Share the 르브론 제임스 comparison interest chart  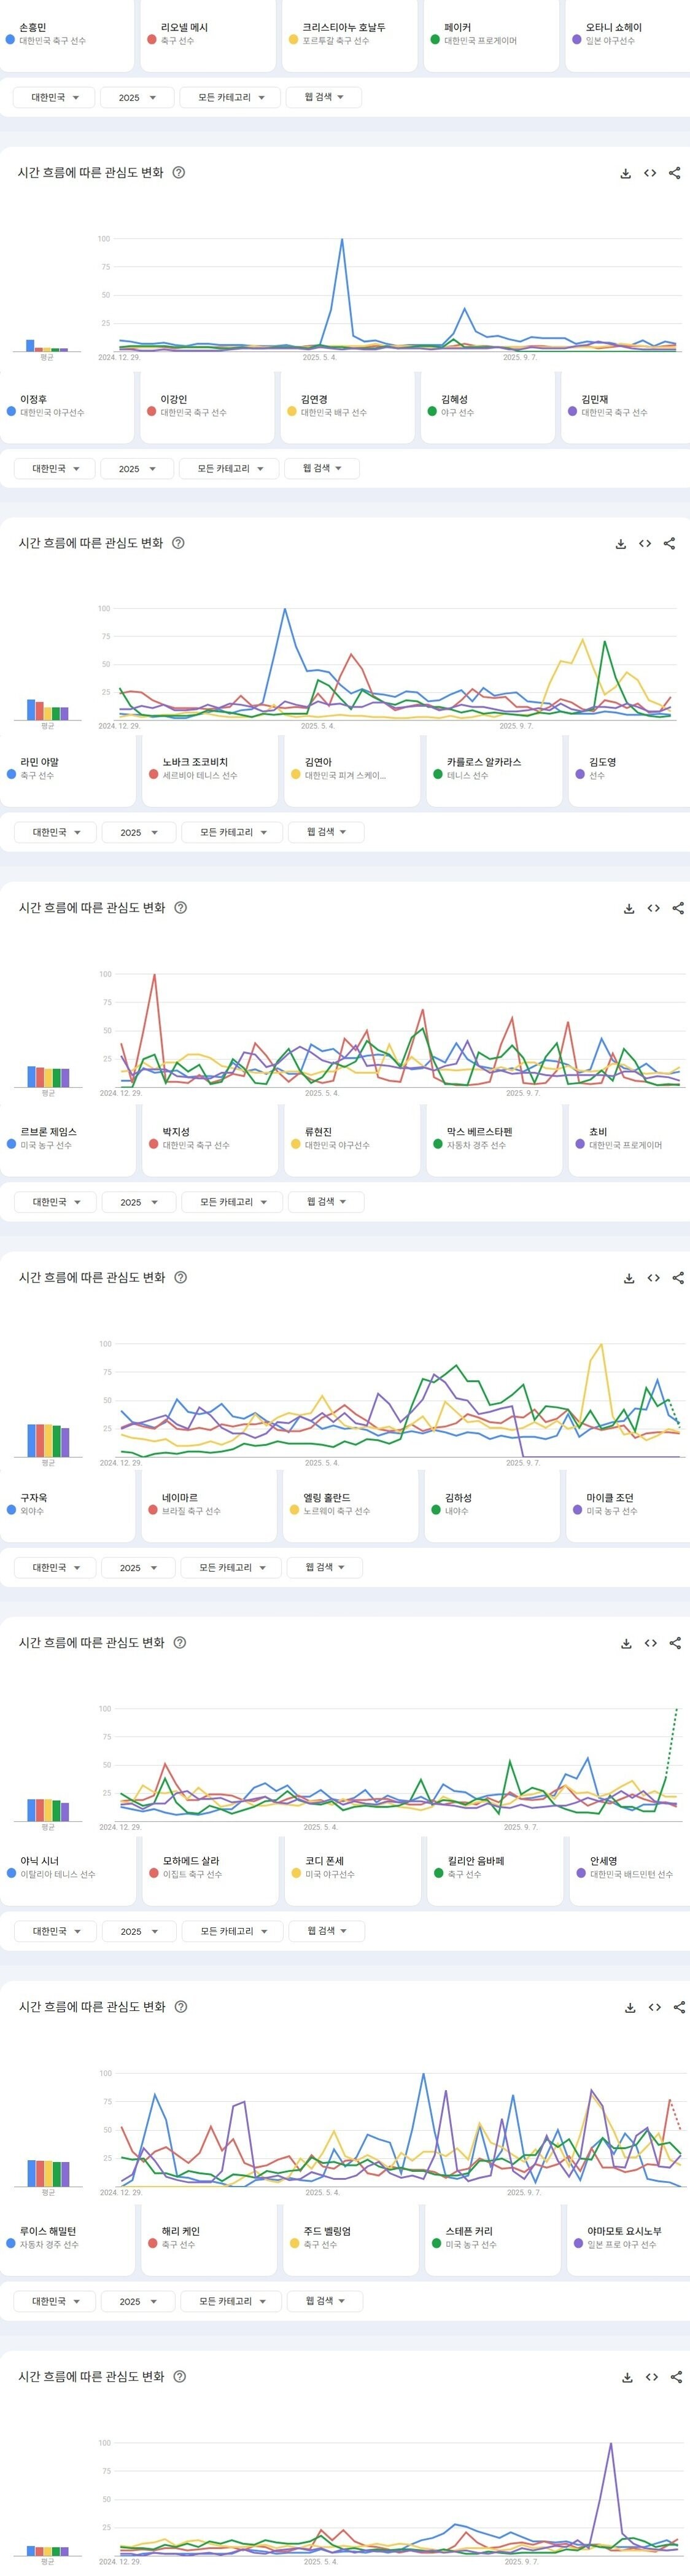[679, 1278]
